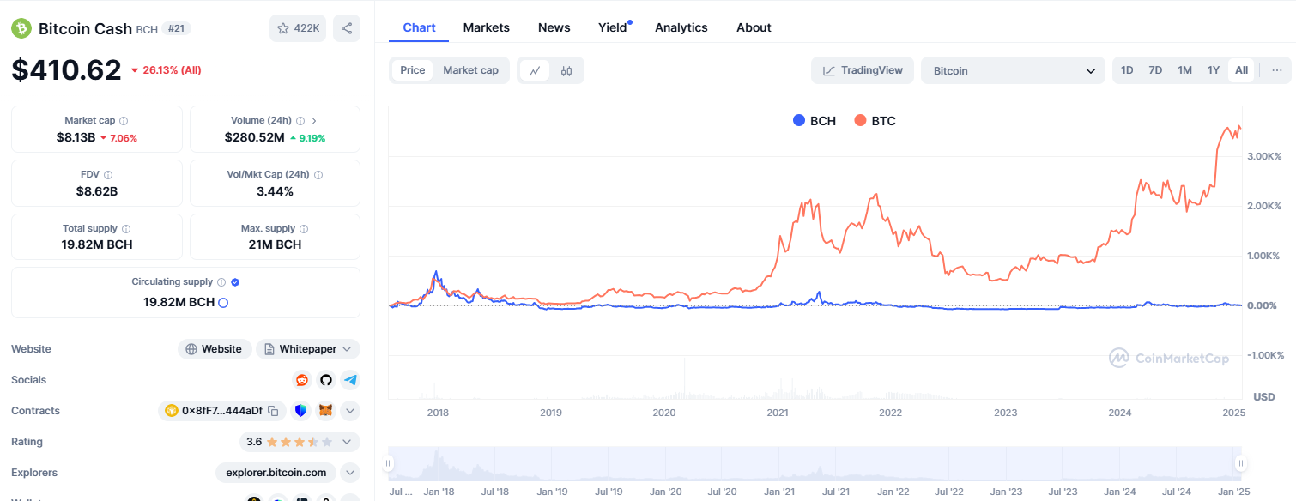This screenshot has width=1296, height=501.
Task: Set chart range to 1M
Action: (x=1184, y=70)
